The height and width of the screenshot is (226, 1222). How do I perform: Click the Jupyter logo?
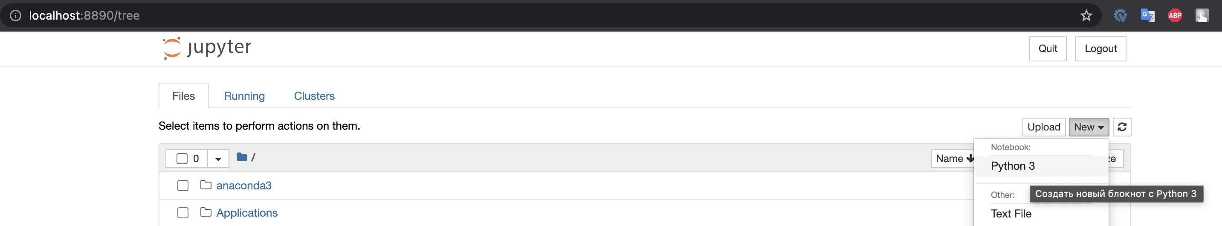(207, 48)
